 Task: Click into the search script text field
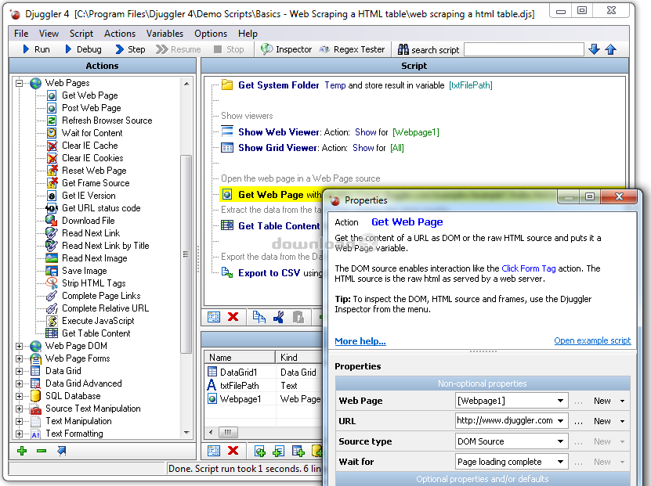(x=523, y=49)
